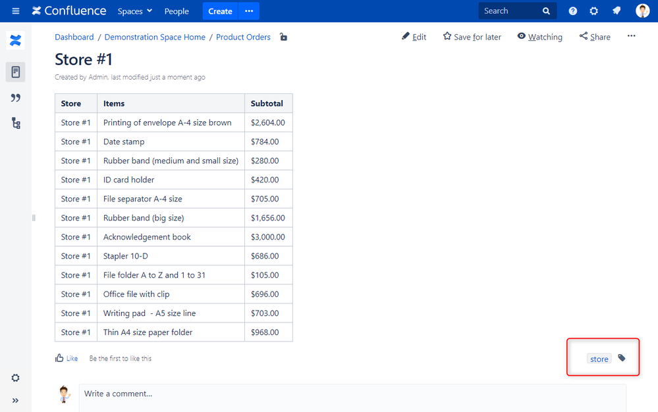
Task: Click the Subtotal column header
Action: [x=269, y=103]
